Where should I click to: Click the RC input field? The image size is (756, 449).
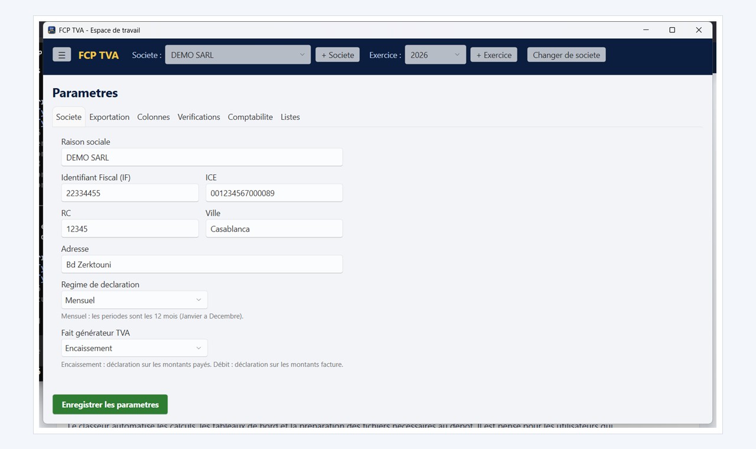pyautogui.click(x=130, y=229)
